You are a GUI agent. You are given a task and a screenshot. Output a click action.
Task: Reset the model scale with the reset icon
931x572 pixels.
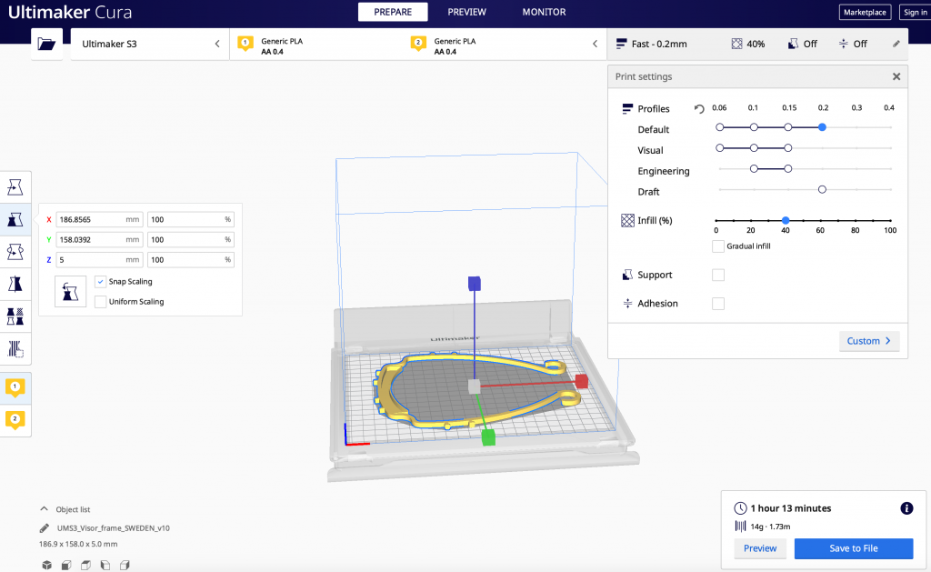click(70, 292)
